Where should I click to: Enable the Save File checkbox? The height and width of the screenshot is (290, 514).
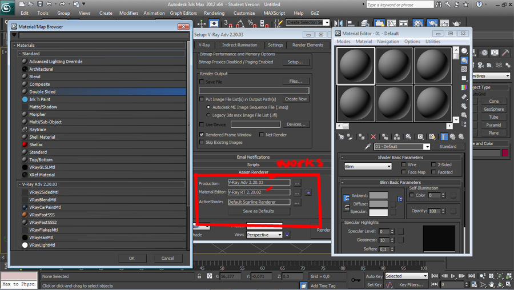tap(202, 82)
